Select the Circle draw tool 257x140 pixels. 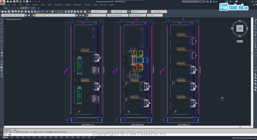click(x=2, y=38)
